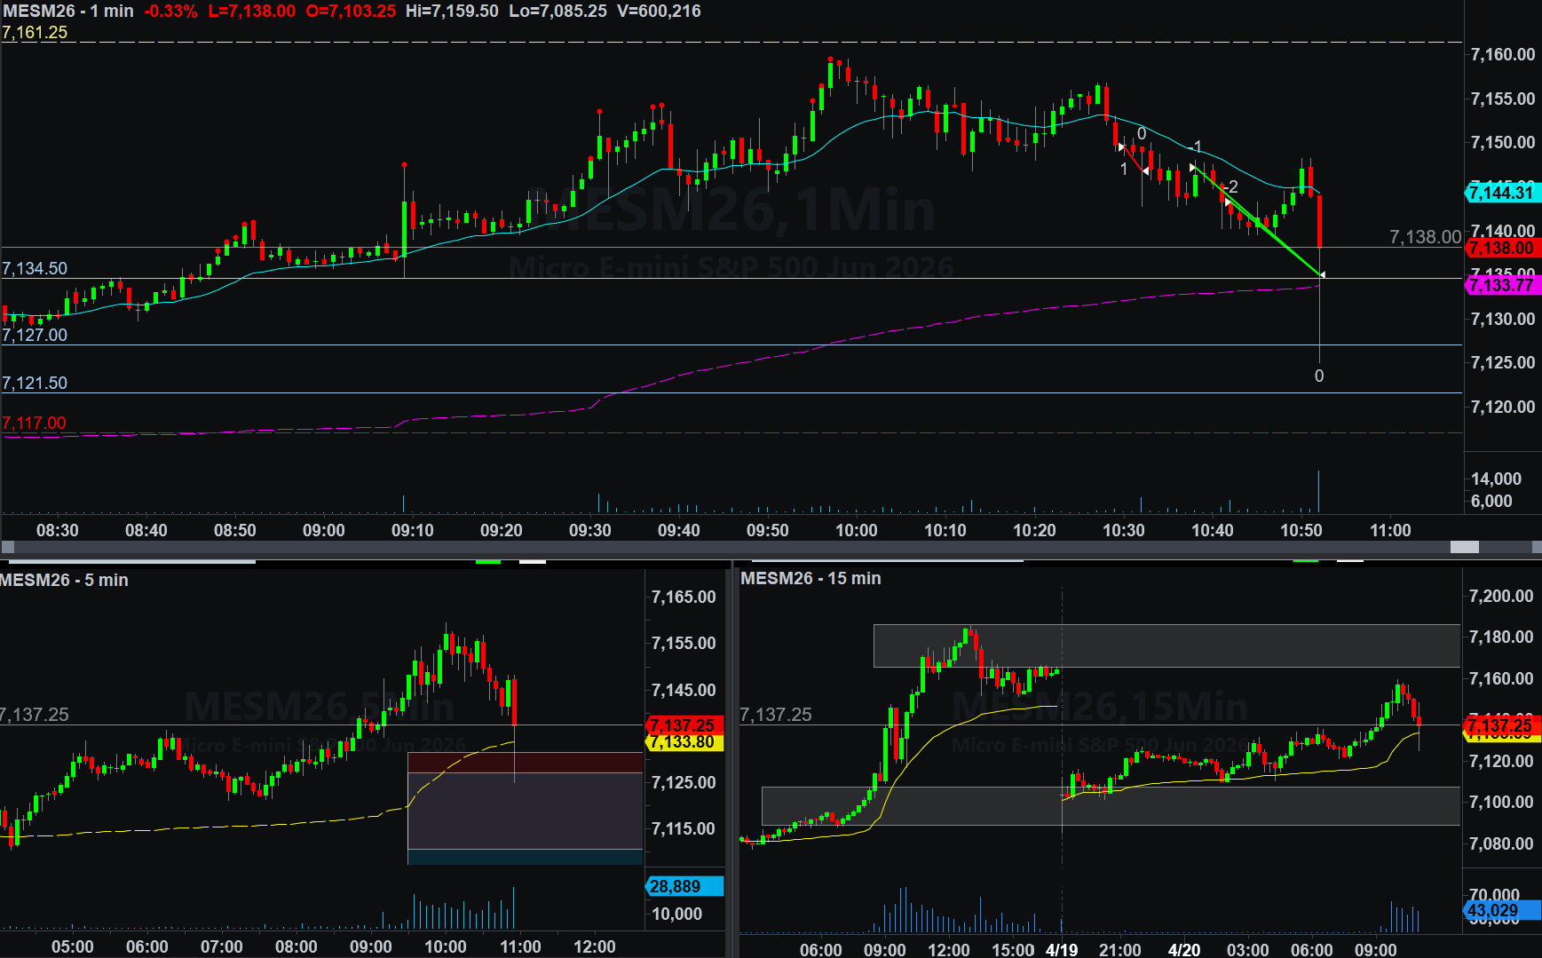Select the MESM26 - 5 min chart title
Image resolution: width=1542 pixels, height=958 pixels.
64,580
